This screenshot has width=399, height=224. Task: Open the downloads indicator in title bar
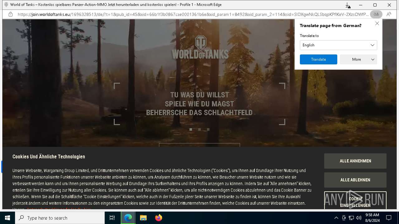[348, 5]
